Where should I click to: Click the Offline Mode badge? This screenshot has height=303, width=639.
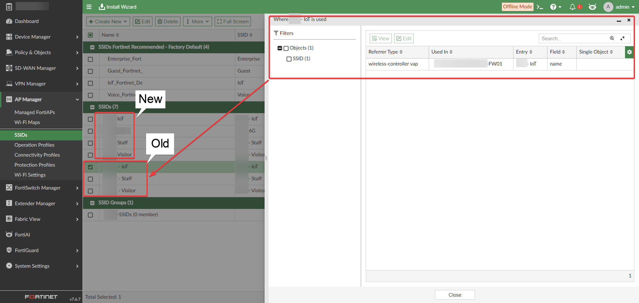pos(518,7)
